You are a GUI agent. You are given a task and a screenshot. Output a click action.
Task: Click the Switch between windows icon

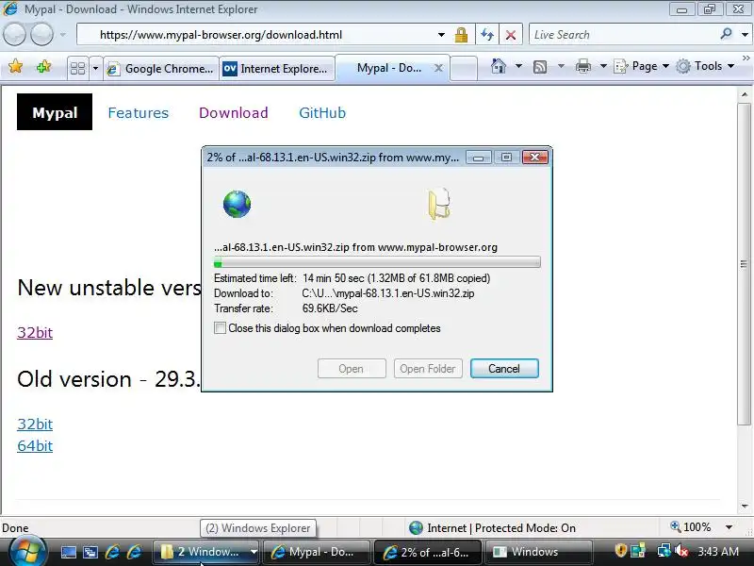tap(90, 552)
